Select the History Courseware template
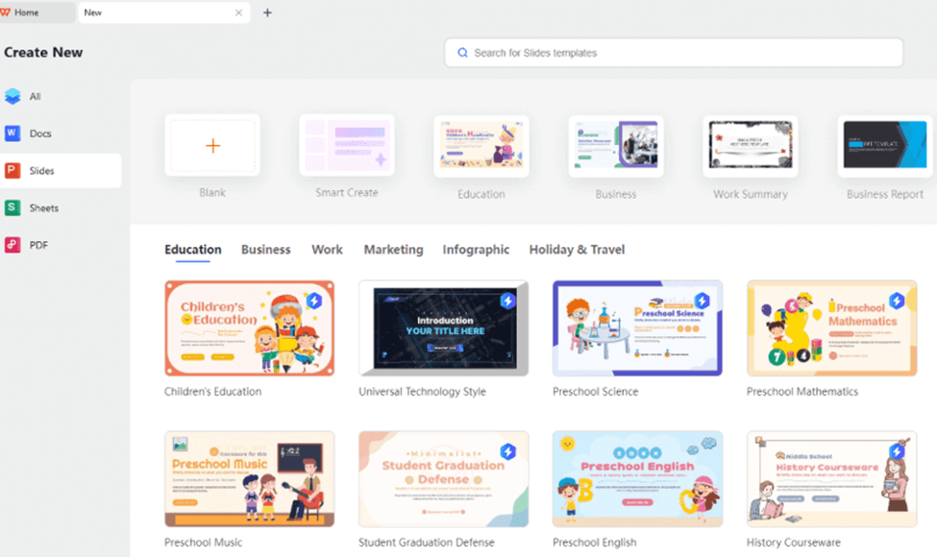Screen dimensions: 937x557 [x=831, y=480]
